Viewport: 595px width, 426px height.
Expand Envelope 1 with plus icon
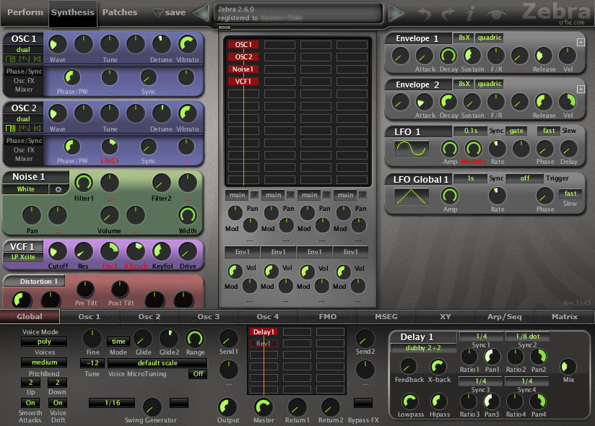(581, 42)
